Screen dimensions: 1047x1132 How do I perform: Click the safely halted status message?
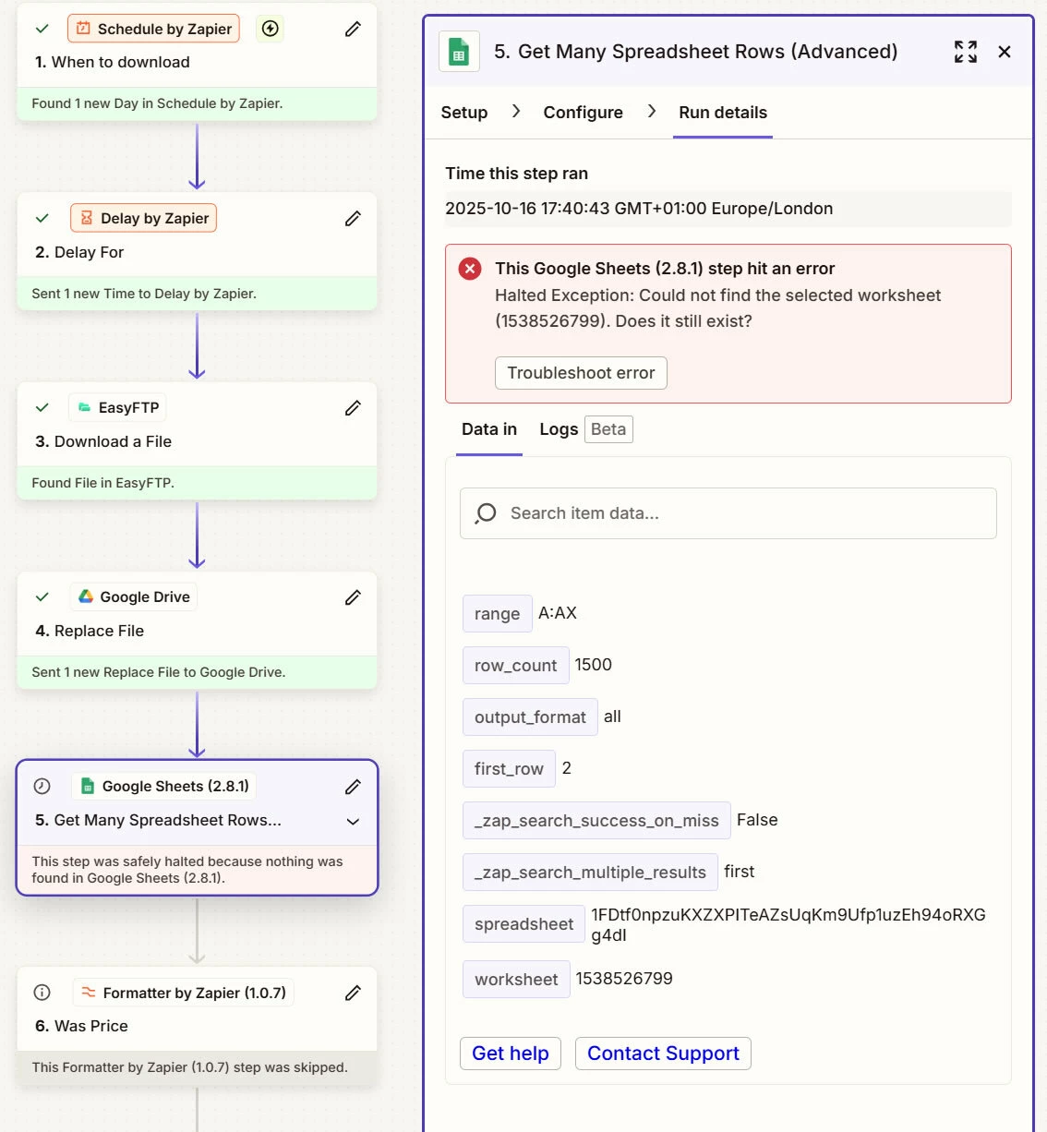pyautogui.click(x=187, y=870)
